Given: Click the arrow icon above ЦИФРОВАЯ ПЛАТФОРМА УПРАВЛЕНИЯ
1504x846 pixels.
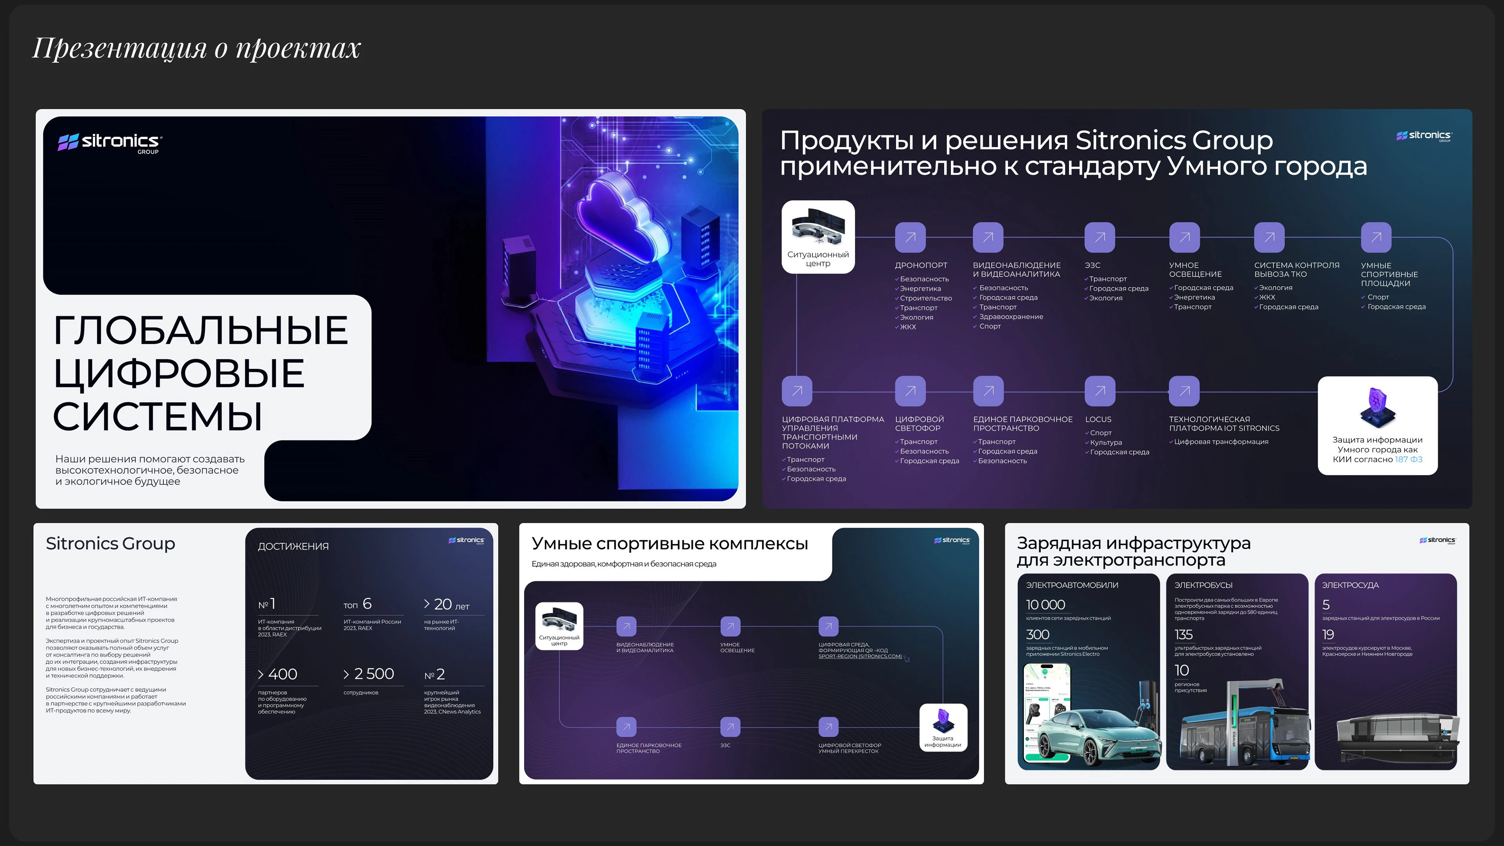Looking at the screenshot, I should pyautogui.click(x=797, y=391).
